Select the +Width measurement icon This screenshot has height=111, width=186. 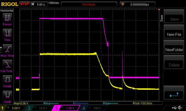[7, 80]
